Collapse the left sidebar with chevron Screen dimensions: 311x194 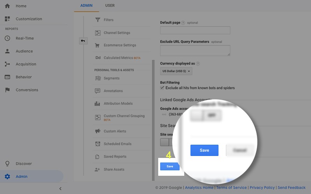coord(60,189)
